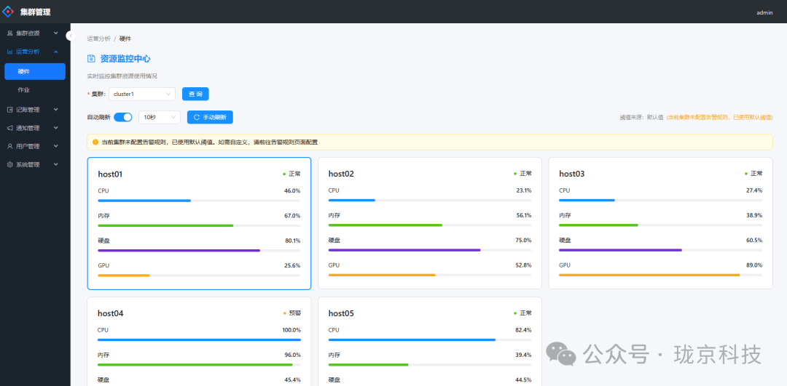787x386 pixels.
Task: Open the 用户管理 menu
Action: click(35, 146)
